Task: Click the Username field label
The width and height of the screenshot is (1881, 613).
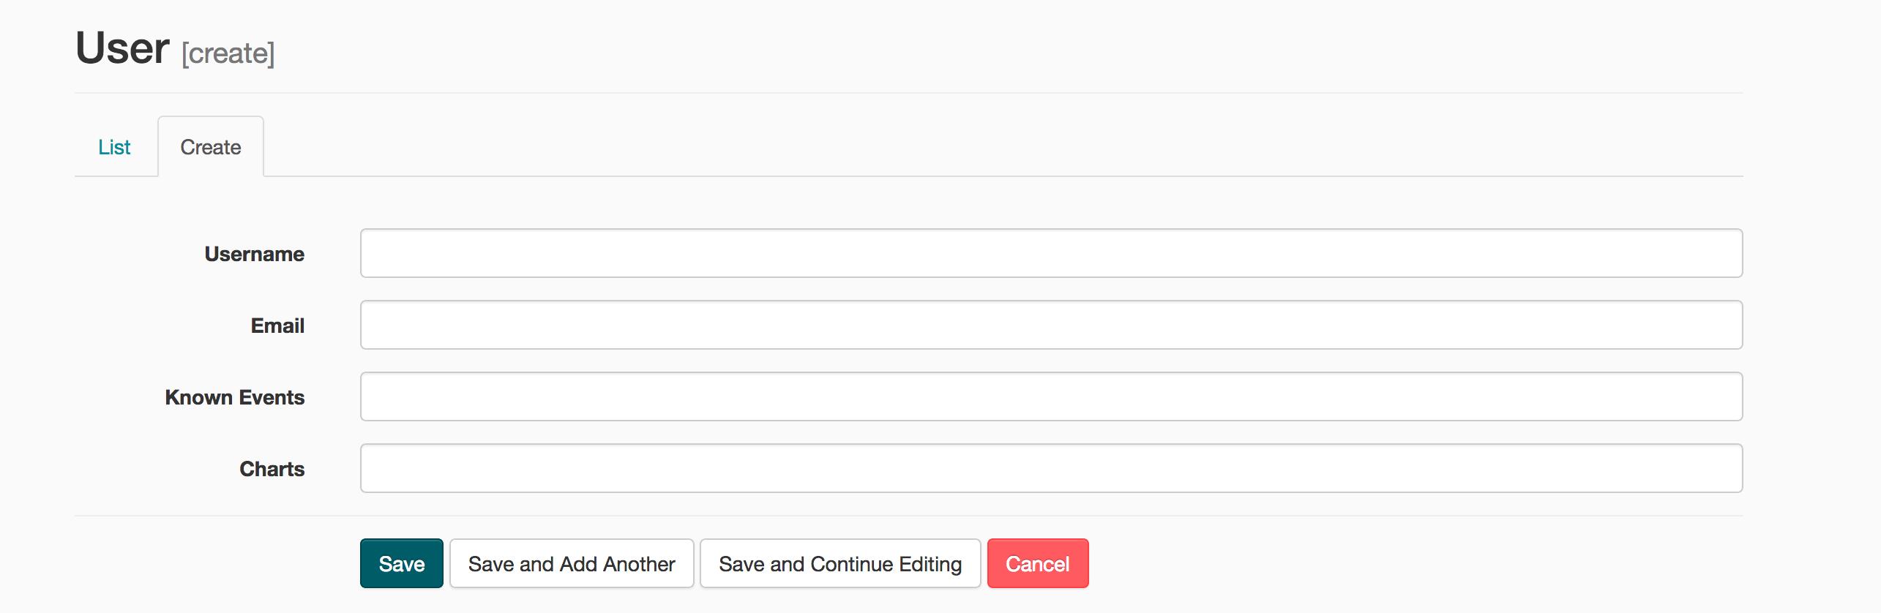Action: 254,254
